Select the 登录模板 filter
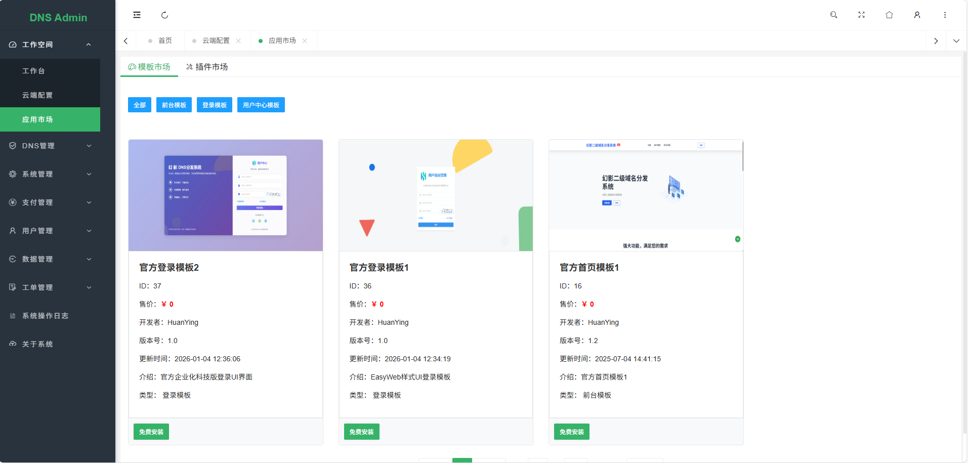The width and height of the screenshot is (968, 463). pos(214,105)
